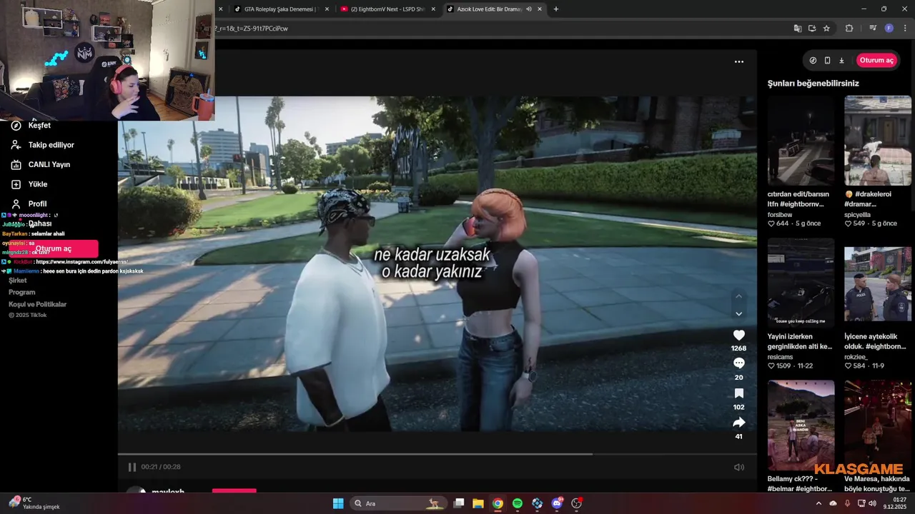Bookmark the video via the 102 icon
Viewport: 915px width, 514px height.
(739, 393)
